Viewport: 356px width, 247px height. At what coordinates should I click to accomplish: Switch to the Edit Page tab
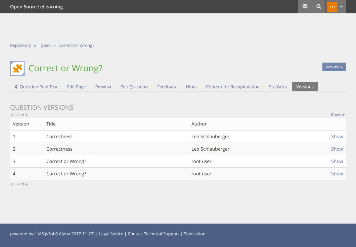pyautogui.click(x=76, y=87)
